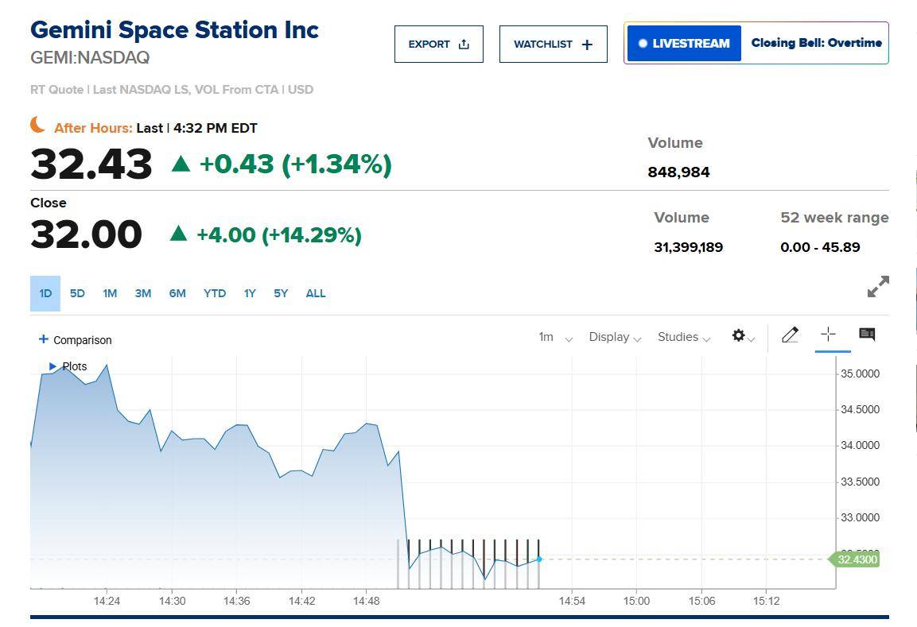Image resolution: width=917 pixels, height=627 pixels.
Task: Open the Studies dropdown menu
Action: point(683,337)
